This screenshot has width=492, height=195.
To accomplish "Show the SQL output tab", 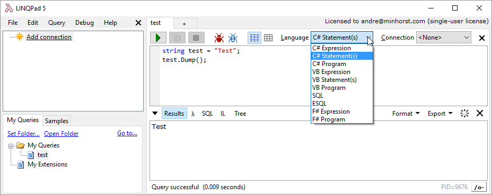I will [207, 114].
